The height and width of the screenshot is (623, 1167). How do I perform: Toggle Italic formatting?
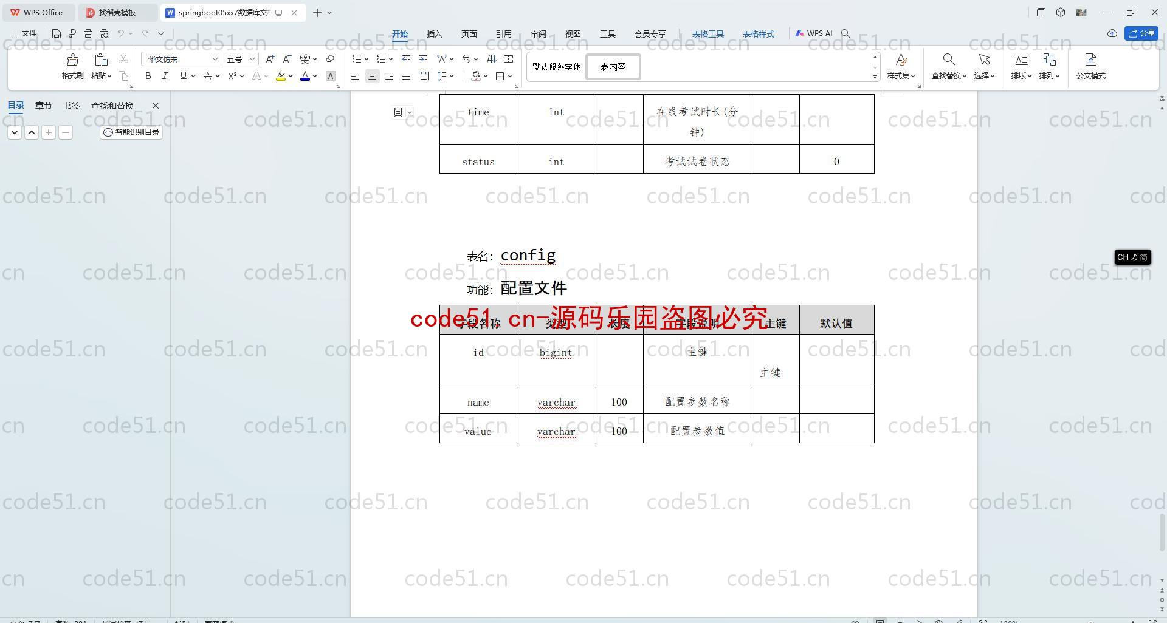pyautogui.click(x=165, y=76)
